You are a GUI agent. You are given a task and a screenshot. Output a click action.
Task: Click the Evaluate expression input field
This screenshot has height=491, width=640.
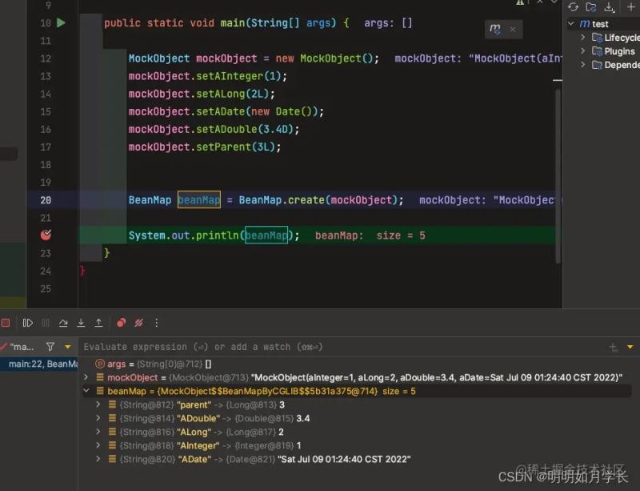(320, 347)
